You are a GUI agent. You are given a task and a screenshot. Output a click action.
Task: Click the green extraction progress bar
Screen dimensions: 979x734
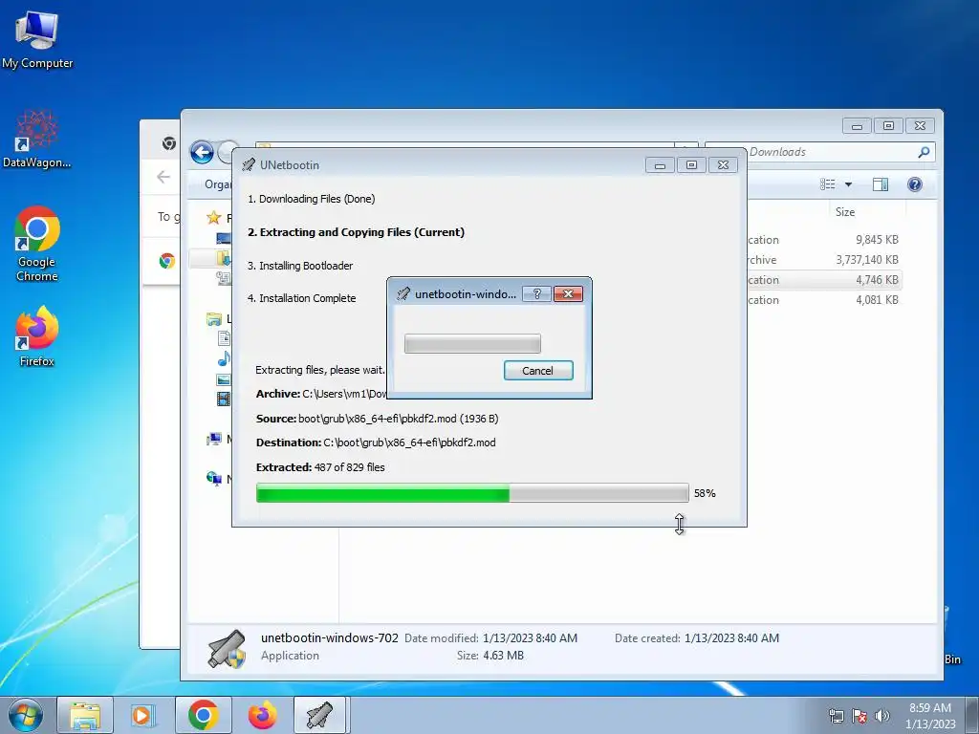(x=472, y=493)
